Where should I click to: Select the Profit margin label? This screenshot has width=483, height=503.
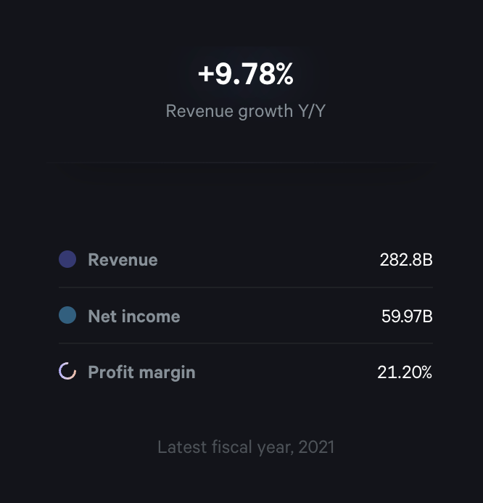pos(141,372)
